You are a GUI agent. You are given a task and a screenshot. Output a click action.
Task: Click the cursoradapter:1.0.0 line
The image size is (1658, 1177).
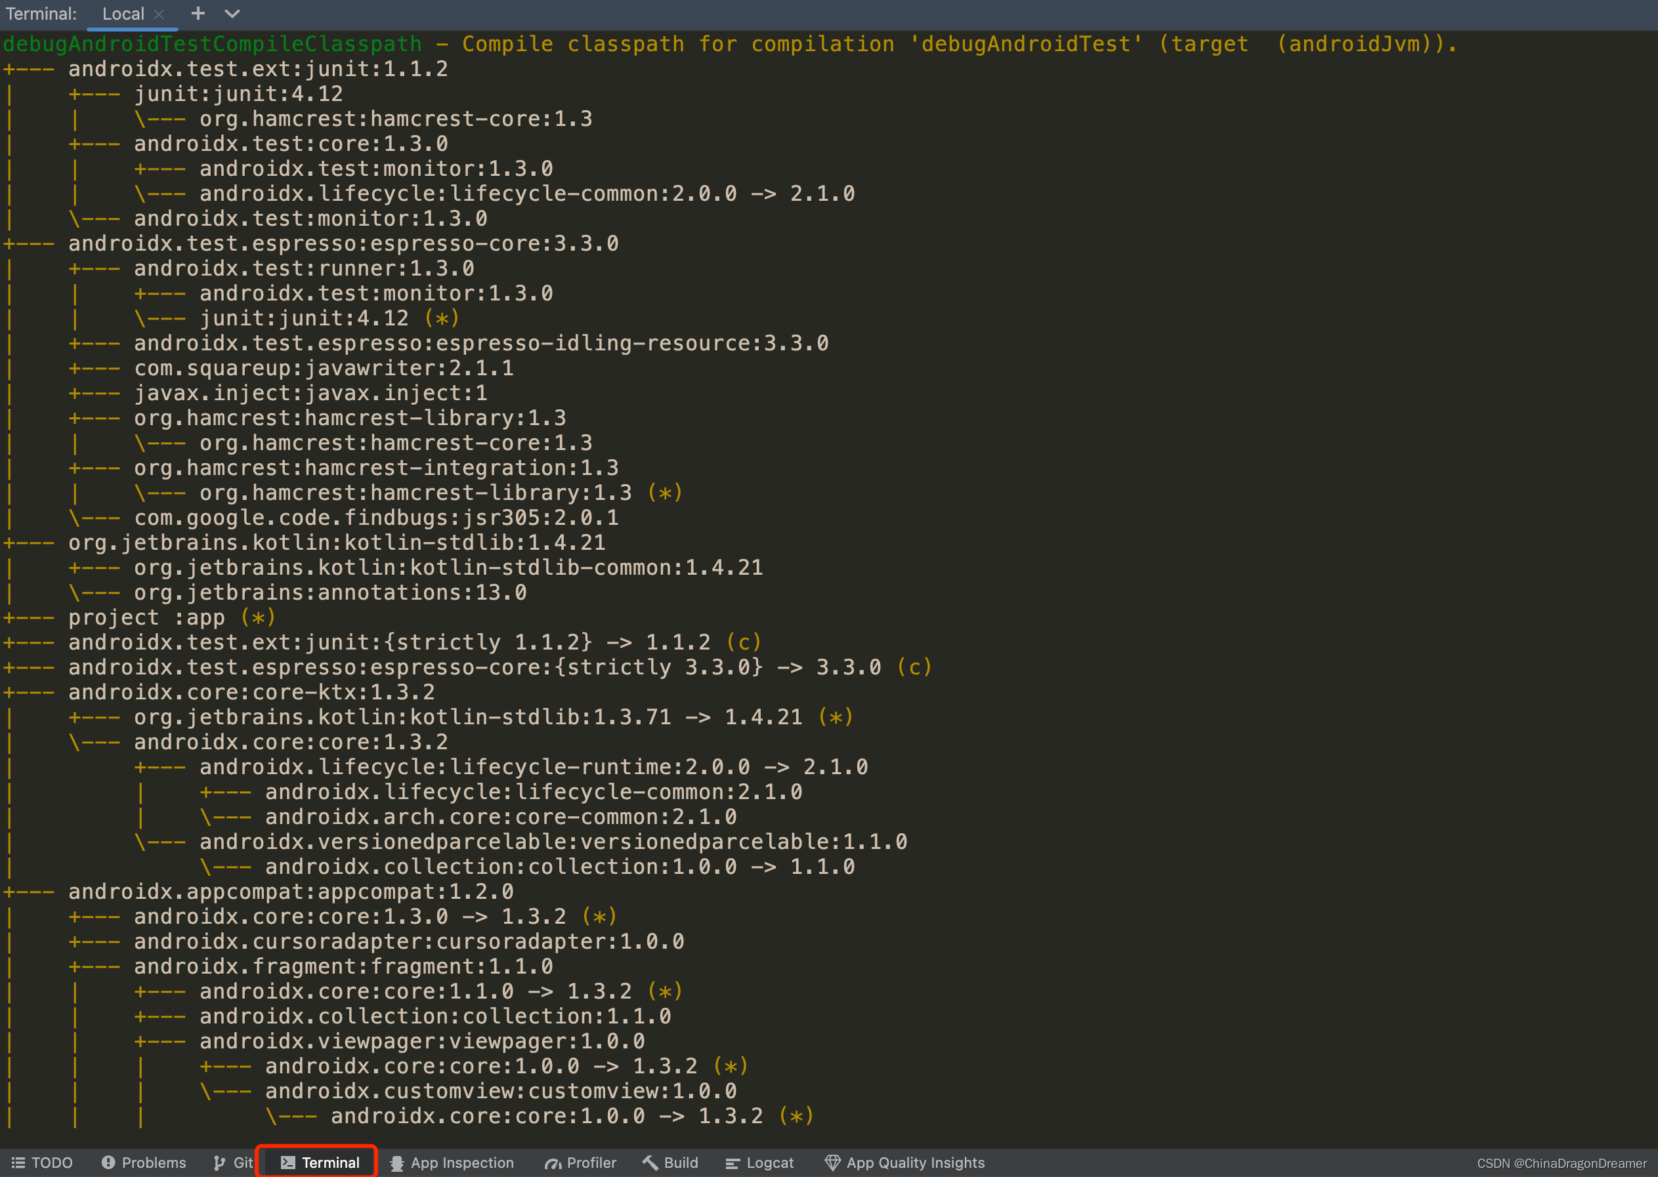point(409,941)
